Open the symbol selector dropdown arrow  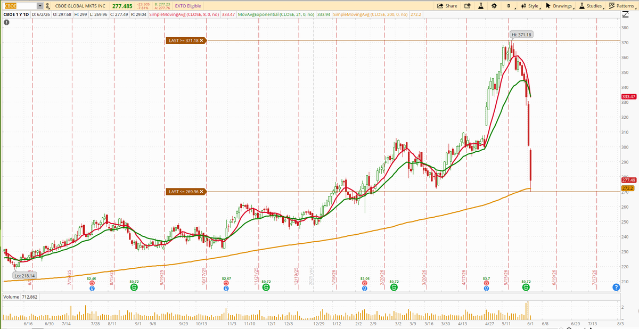40,6
